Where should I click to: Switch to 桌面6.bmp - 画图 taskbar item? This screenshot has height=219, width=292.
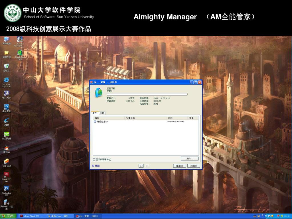pos(60,216)
